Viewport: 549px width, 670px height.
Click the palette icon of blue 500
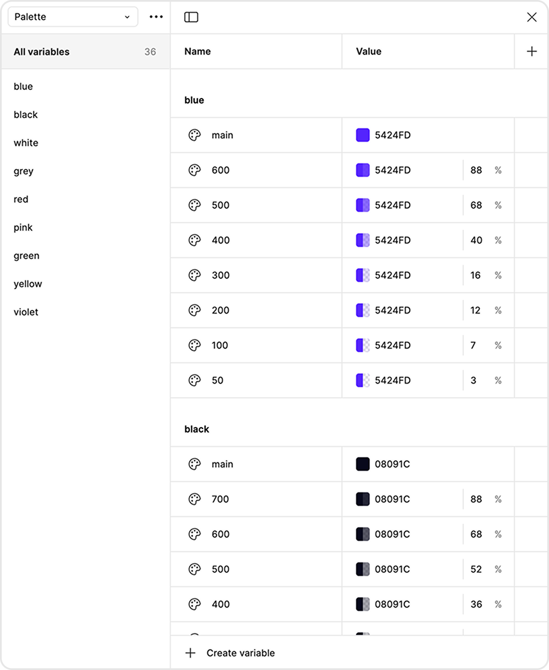[195, 205]
